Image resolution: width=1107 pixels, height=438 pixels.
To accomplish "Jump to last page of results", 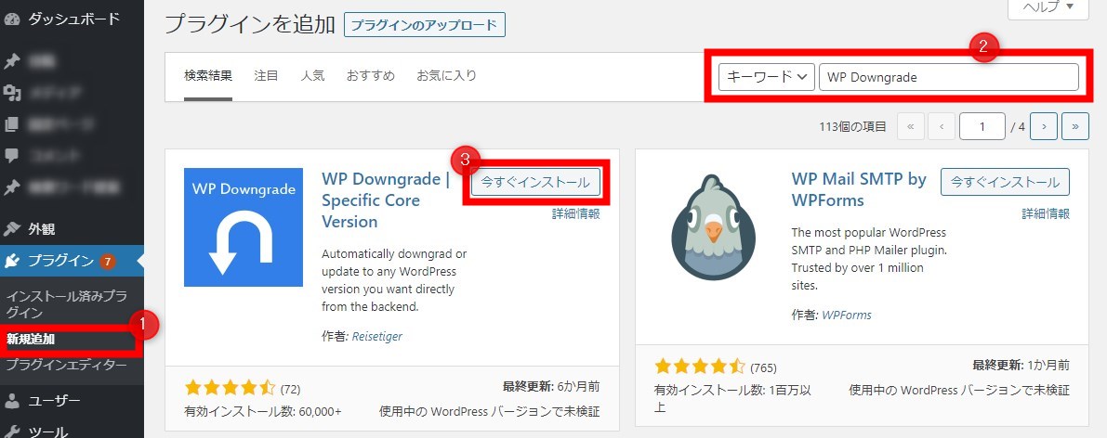I will click(1075, 126).
